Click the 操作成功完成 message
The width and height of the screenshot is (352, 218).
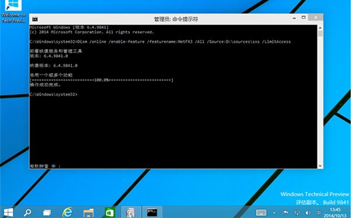[x=45, y=85]
